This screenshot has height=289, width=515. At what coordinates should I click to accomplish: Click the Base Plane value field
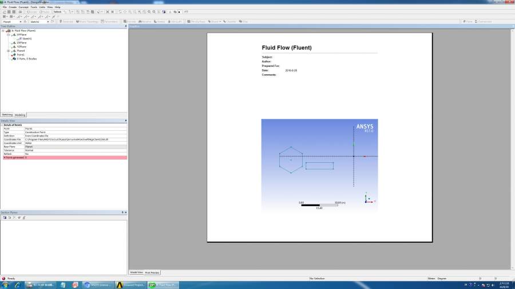click(76, 147)
